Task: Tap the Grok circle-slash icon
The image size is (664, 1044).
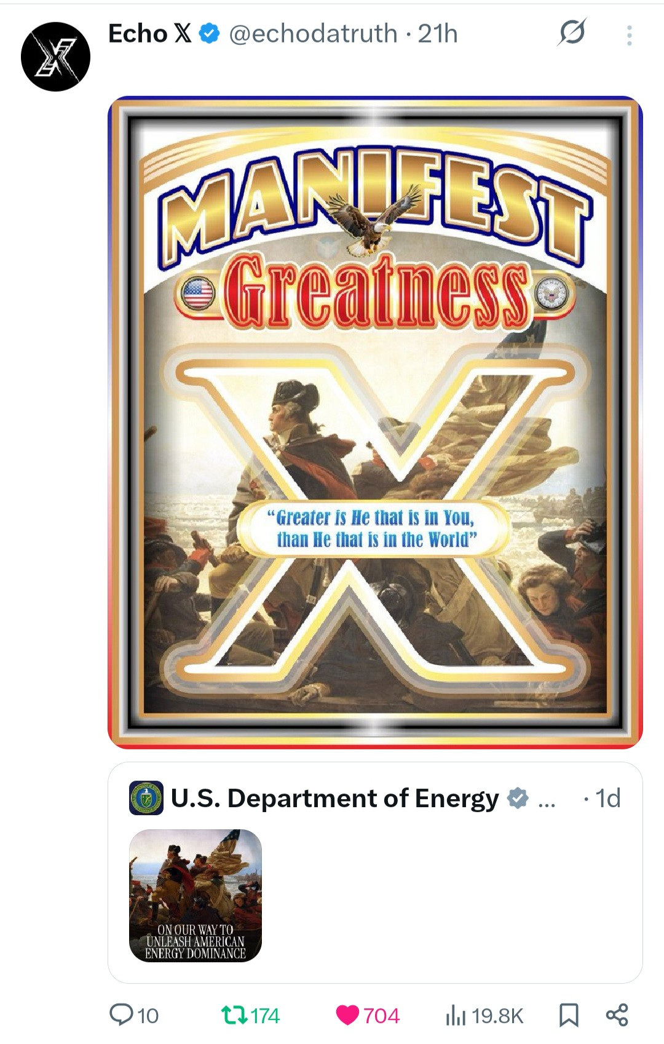Action: pos(572,33)
